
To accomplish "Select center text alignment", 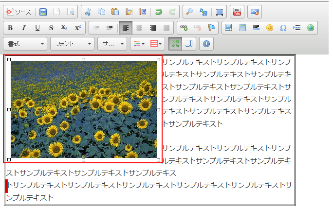I will [x=139, y=28].
